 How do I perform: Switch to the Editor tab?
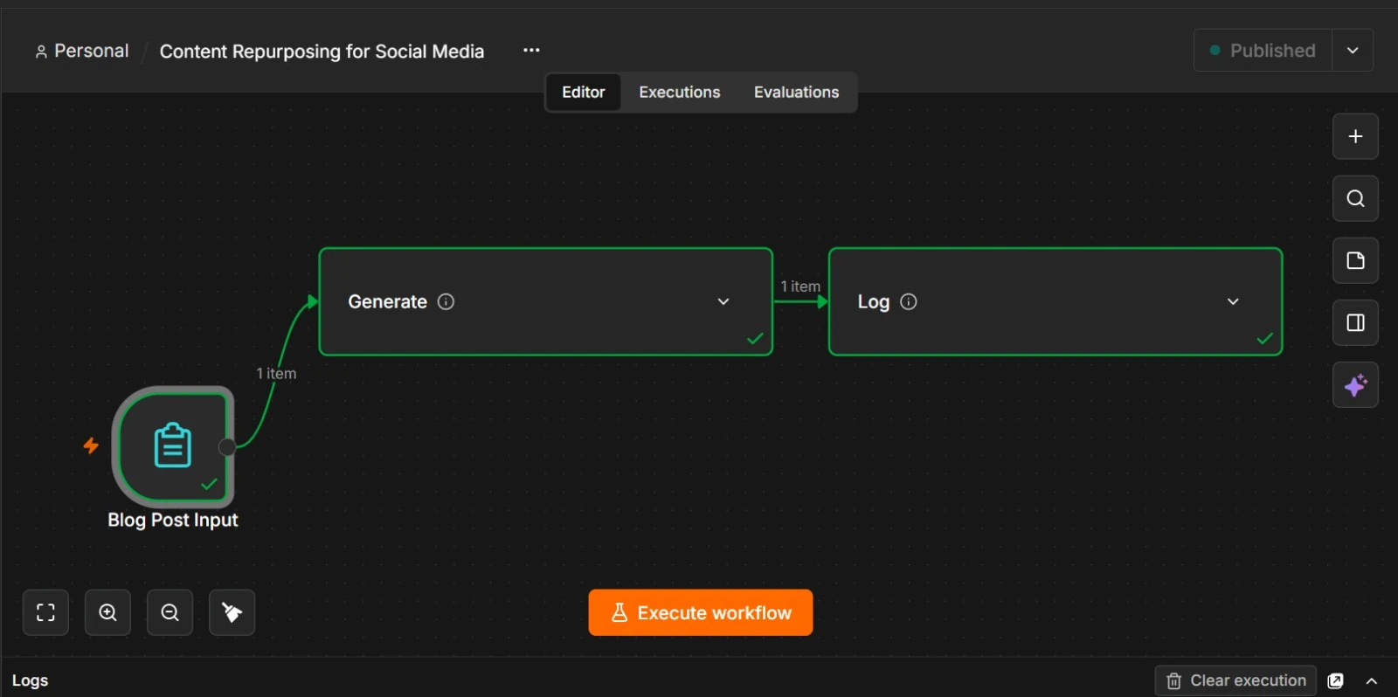[583, 92]
